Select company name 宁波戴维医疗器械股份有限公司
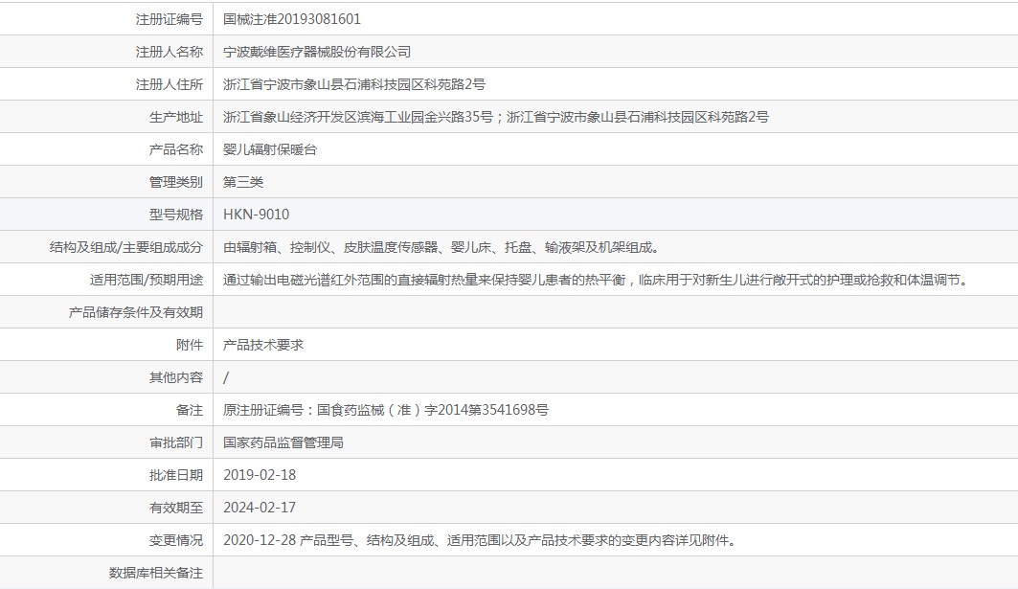The width and height of the screenshot is (1018, 589). pos(317,52)
